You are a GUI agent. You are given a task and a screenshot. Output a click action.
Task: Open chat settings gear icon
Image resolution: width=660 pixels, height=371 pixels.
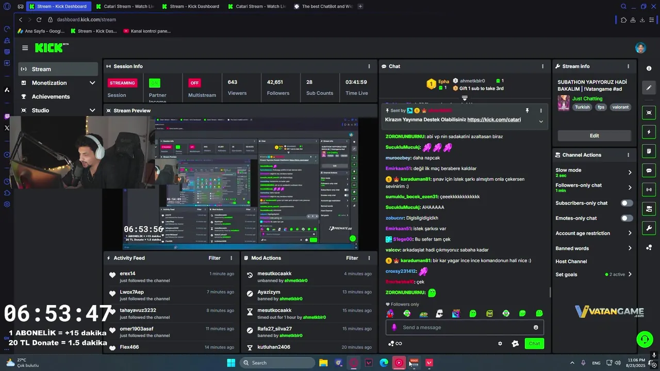click(500, 344)
